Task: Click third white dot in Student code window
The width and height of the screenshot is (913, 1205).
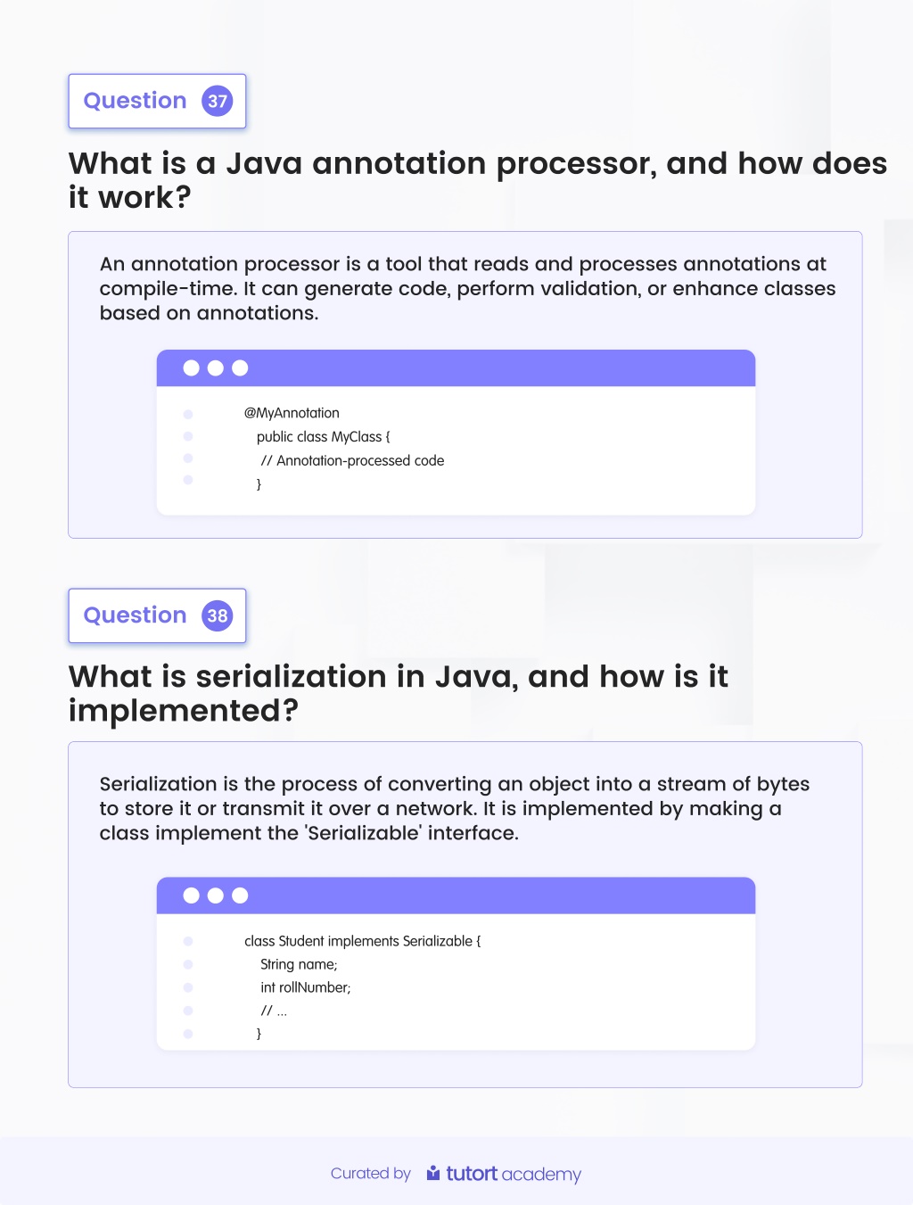Action: point(240,895)
